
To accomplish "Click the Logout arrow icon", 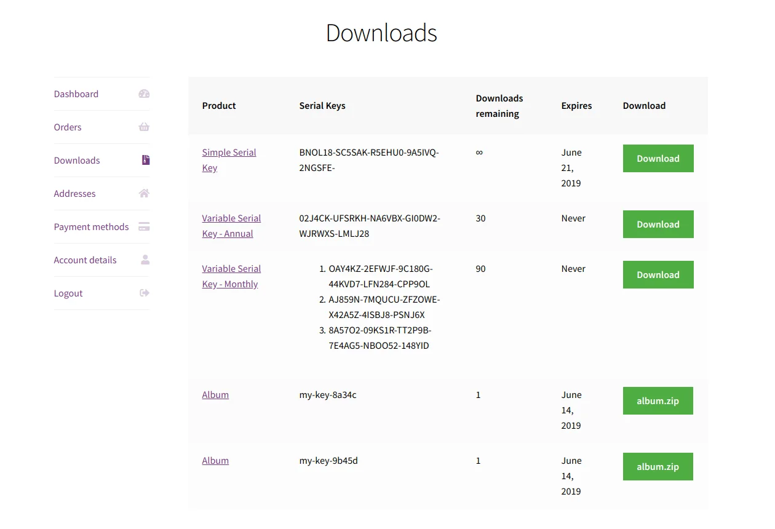I will 145,293.
